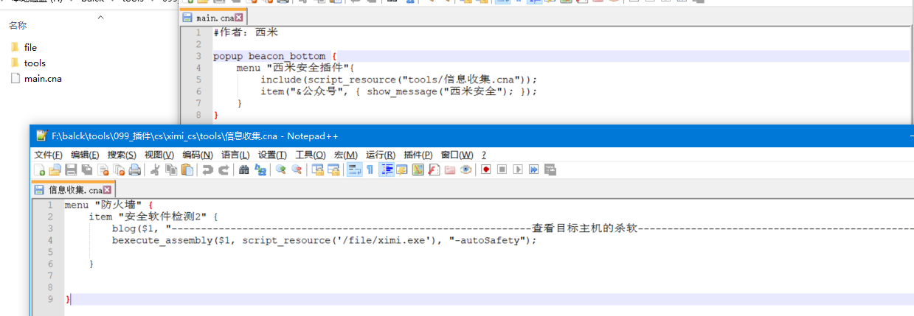914x316 pixels.
Task: Collapse the popup beacon_bottom fold on line 3
Action: click(x=208, y=56)
